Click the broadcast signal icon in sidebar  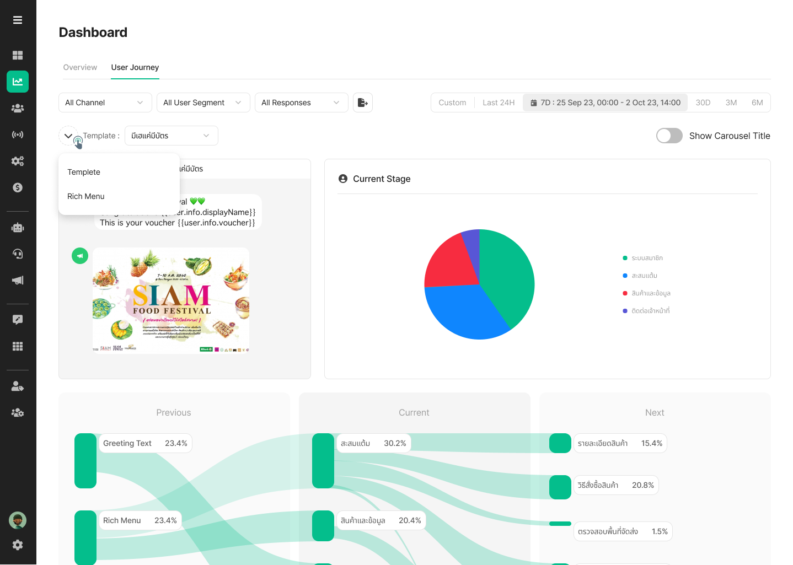click(18, 134)
